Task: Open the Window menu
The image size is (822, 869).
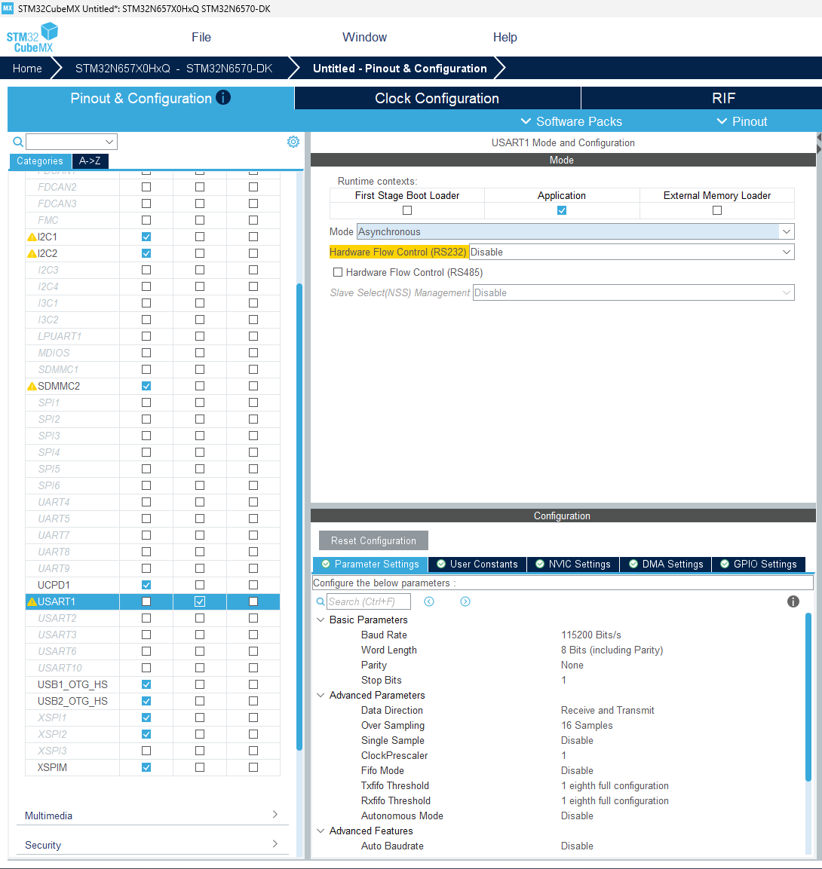Action: [x=364, y=37]
